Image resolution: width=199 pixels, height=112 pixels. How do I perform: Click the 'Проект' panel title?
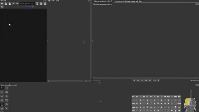pos(3,1)
